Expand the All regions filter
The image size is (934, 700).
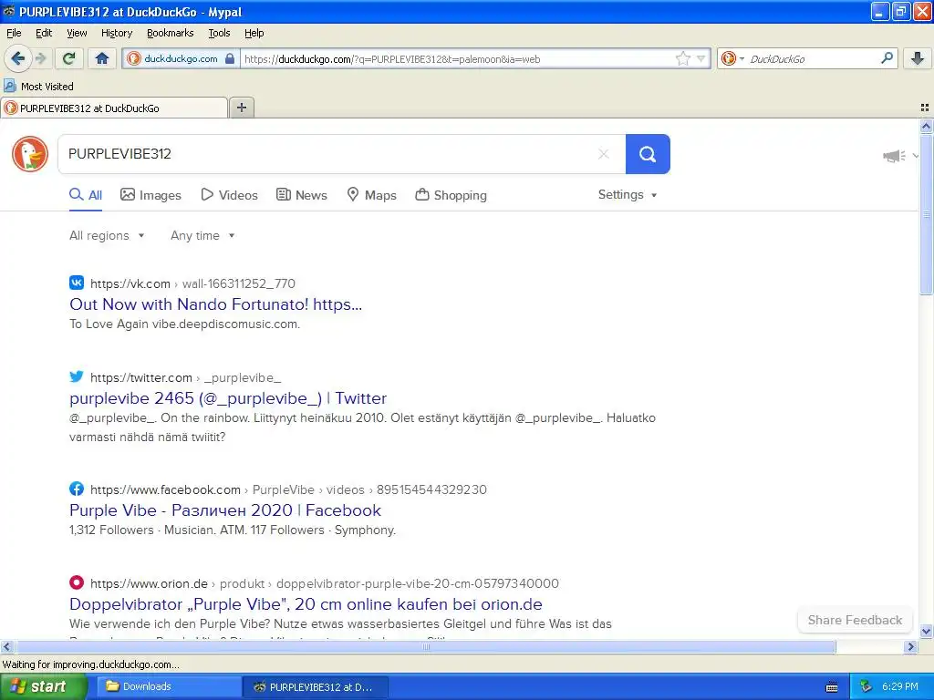click(x=107, y=236)
